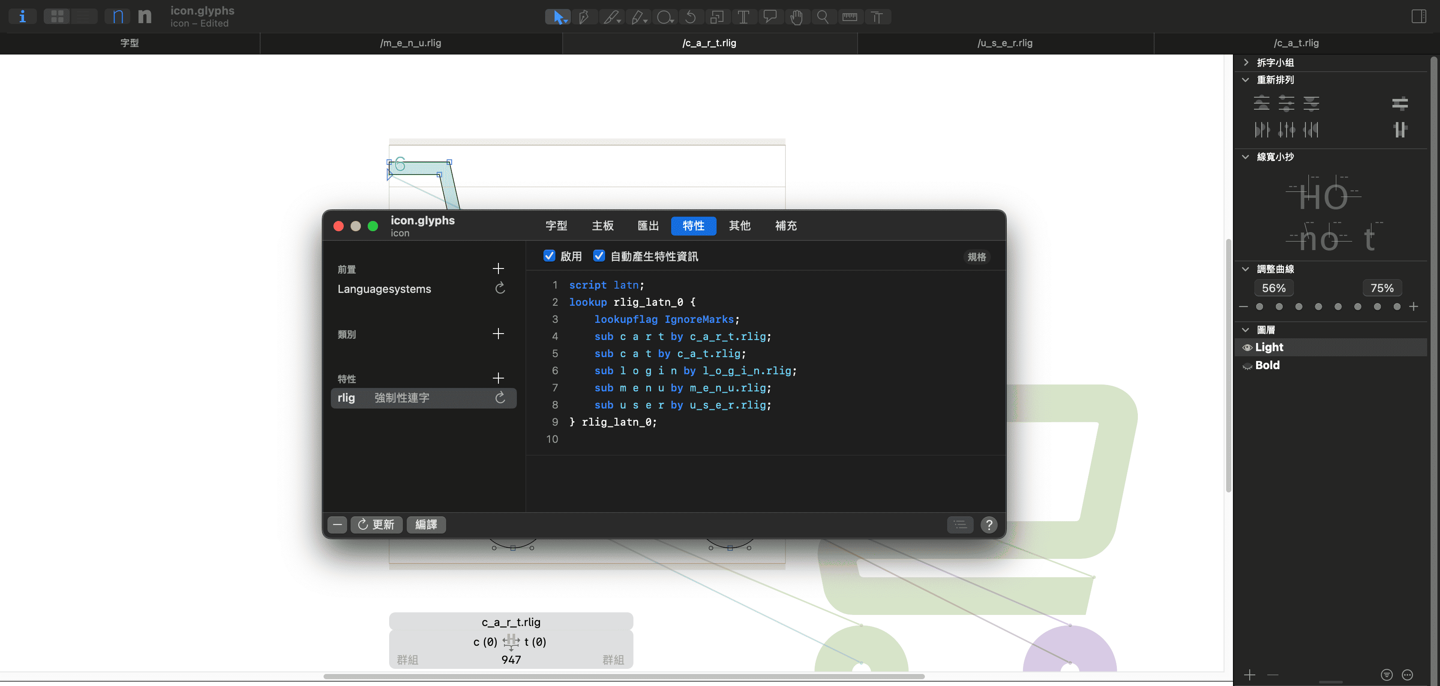Open the Select tool dropdown arrow
The image size is (1440, 686).
coord(566,22)
